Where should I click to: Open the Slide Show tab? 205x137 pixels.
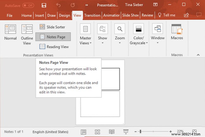tap(131, 16)
